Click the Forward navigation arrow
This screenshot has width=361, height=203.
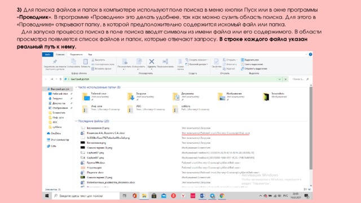click(x=52, y=79)
